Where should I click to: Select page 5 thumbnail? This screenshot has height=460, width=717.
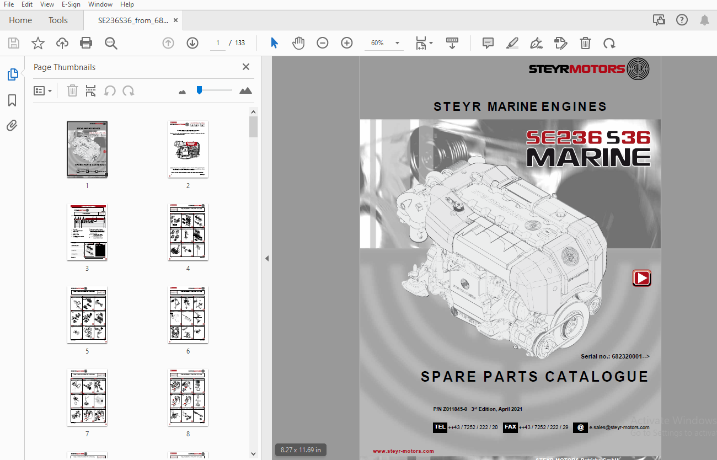pos(87,315)
